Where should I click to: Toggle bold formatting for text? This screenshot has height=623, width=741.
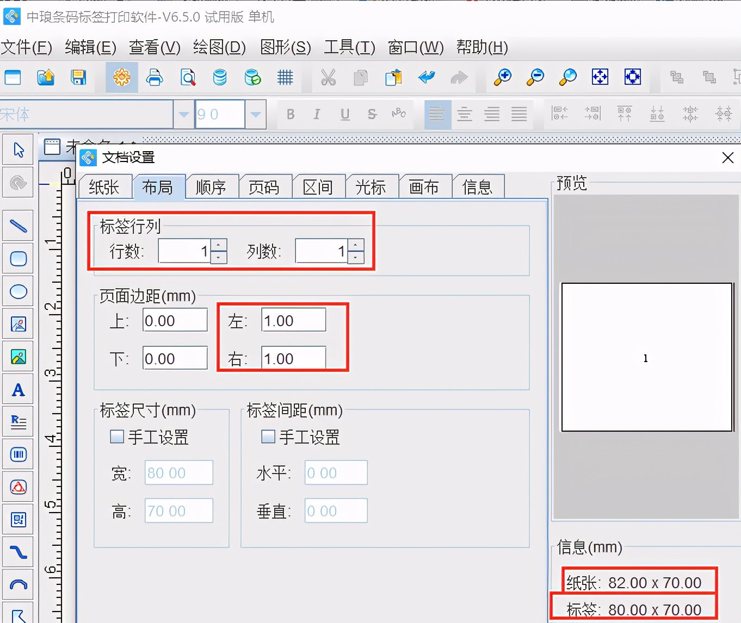pos(290,114)
